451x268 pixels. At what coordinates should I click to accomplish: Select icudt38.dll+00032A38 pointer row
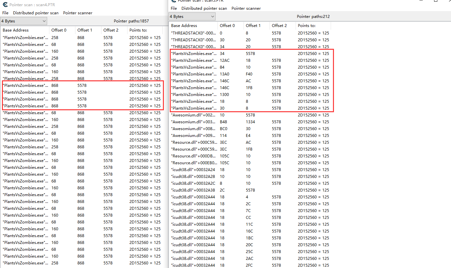coord(193,190)
